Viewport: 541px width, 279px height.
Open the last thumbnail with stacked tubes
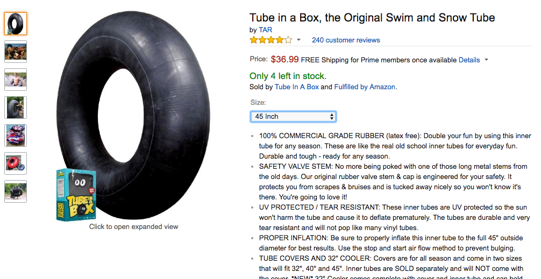click(x=16, y=191)
